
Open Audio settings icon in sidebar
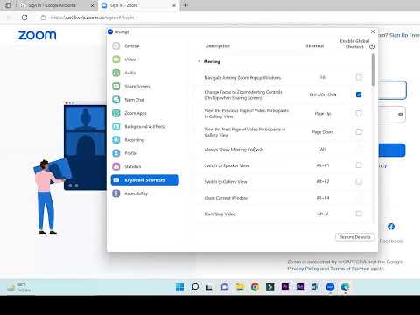click(x=116, y=73)
